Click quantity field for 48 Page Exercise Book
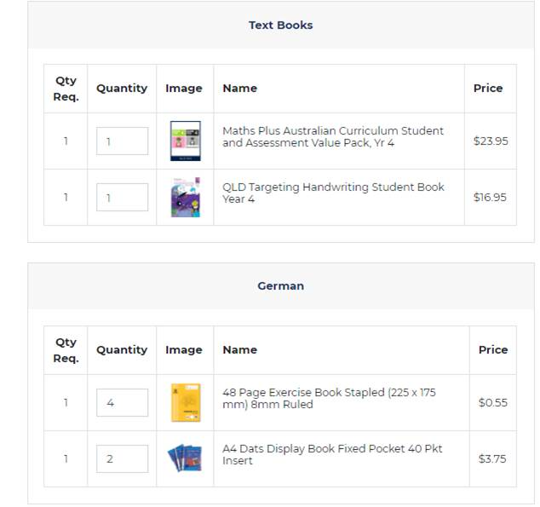The width and height of the screenshot is (540, 507). coord(122,403)
